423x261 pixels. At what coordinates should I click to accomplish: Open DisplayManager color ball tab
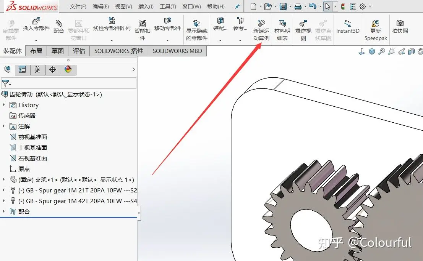[x=68, y=69]
